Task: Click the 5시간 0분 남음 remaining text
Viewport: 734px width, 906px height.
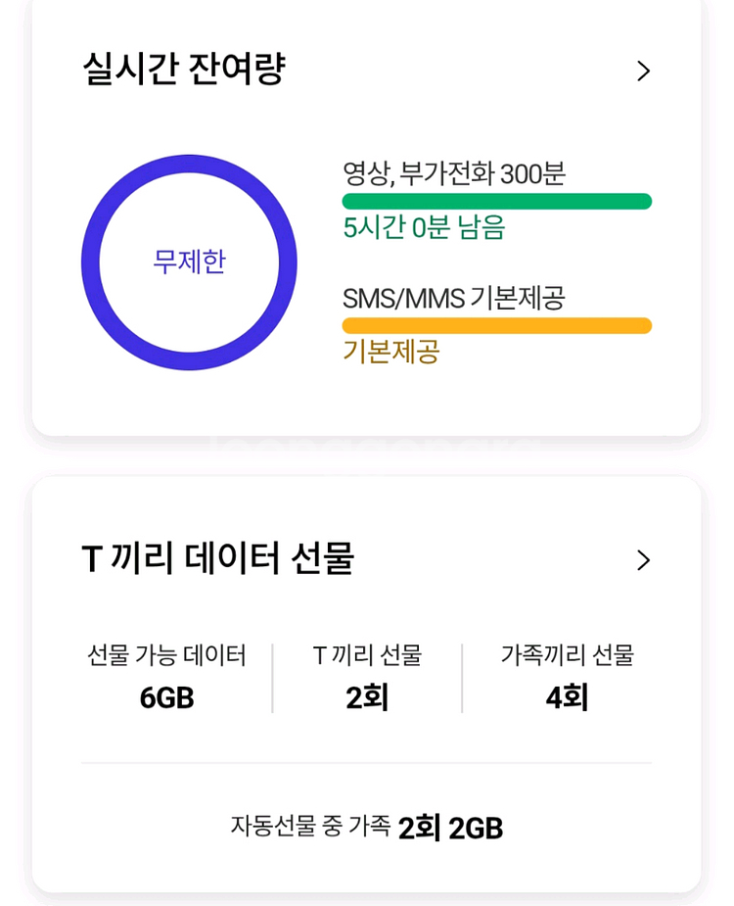Action: [424, 227]
